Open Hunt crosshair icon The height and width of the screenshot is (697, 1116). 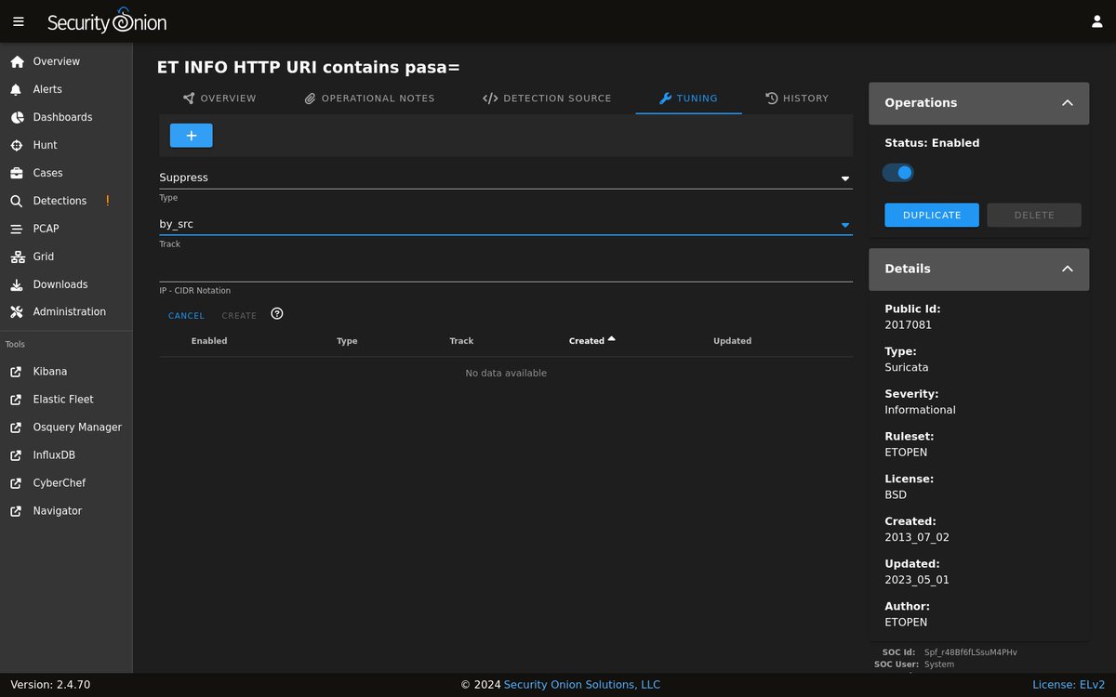(16, 145)
